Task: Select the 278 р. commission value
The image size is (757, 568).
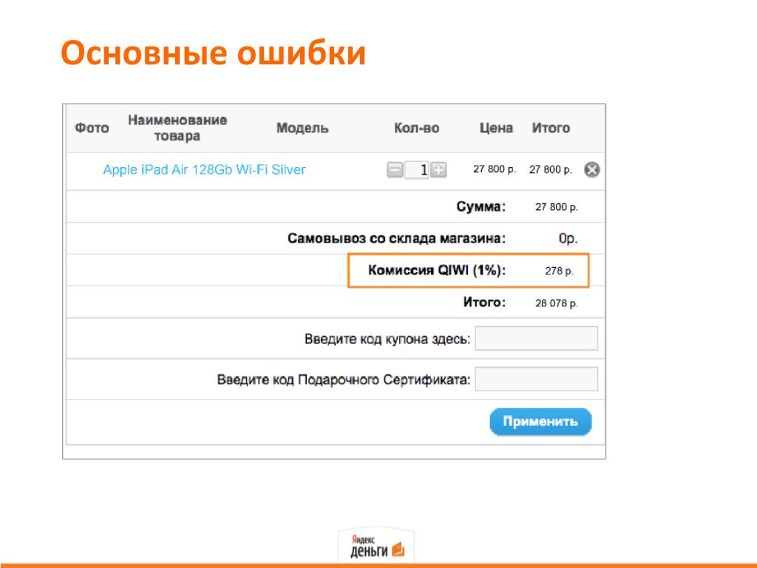Action: [x=559, y=271]
